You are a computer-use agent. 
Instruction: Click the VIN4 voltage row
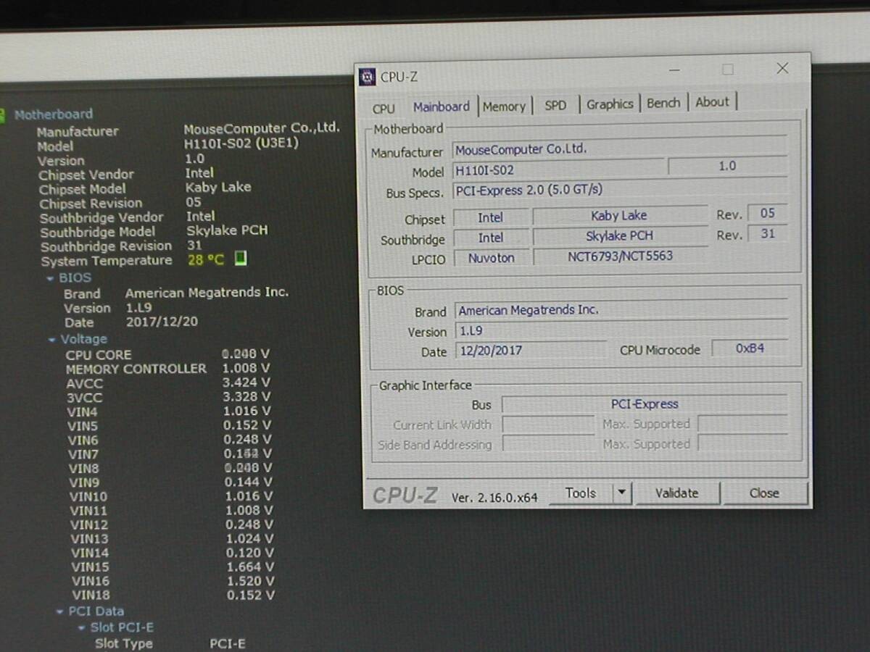click(x=169, y=411)
